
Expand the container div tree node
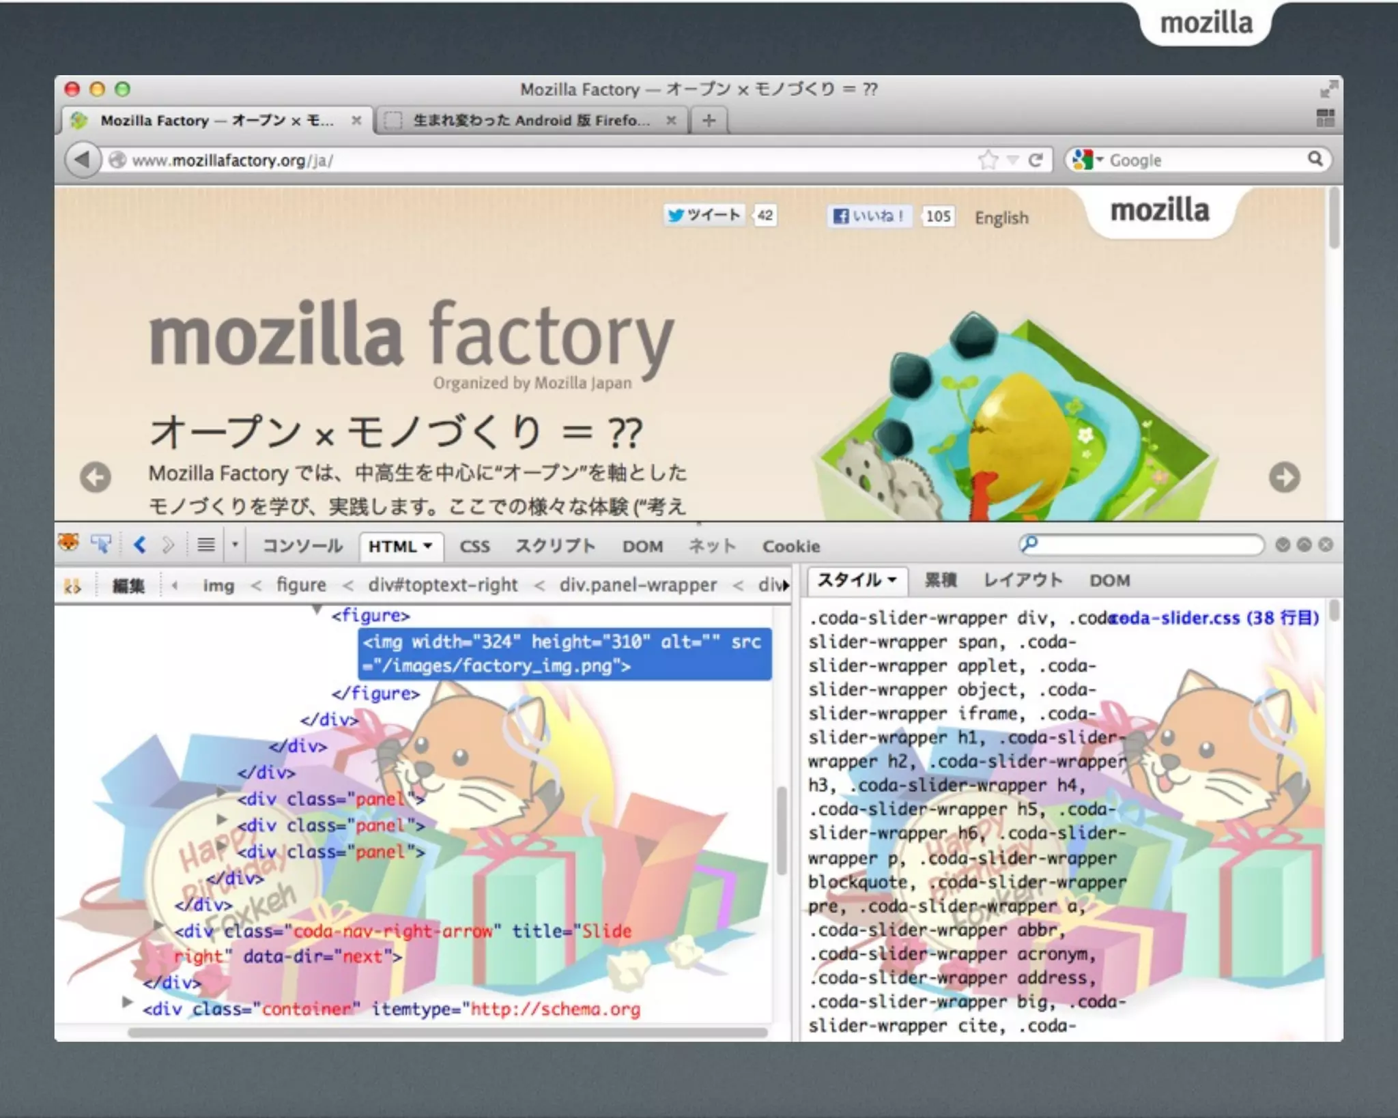pos(127,1002)
